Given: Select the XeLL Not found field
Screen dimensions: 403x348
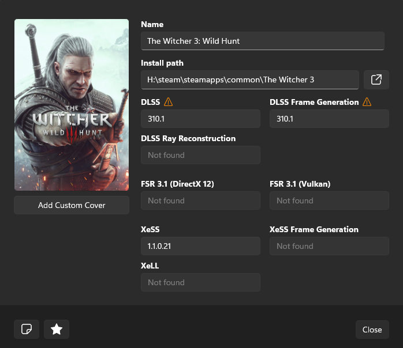Looking at the screenshot, I should click(200, 282).
